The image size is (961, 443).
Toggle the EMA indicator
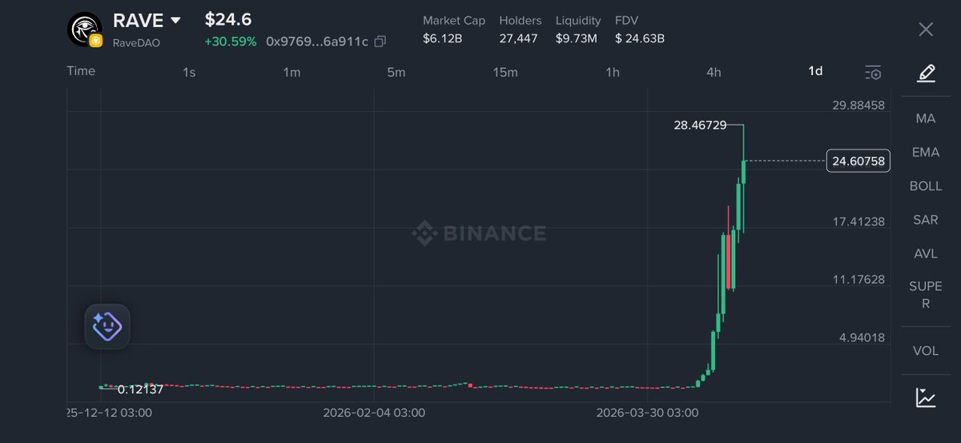coord(926,152)
